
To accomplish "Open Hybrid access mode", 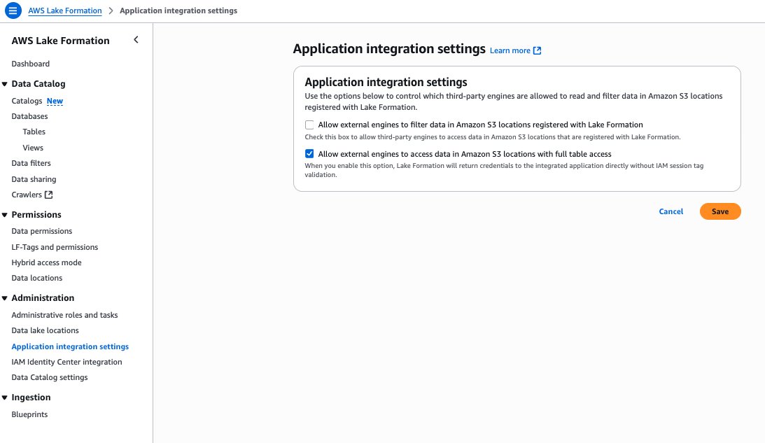I will coord(46,262).
